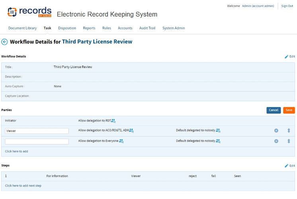
Task: Click default delegate icon on Viewer row
Action: click(x=218, y=131)
